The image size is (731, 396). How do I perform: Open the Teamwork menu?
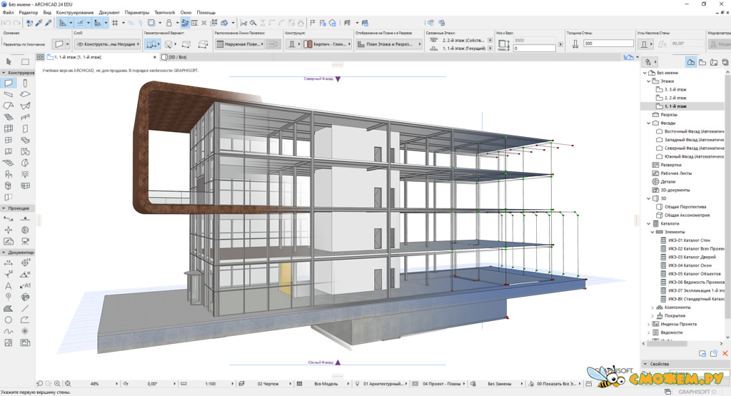point(165,13)
